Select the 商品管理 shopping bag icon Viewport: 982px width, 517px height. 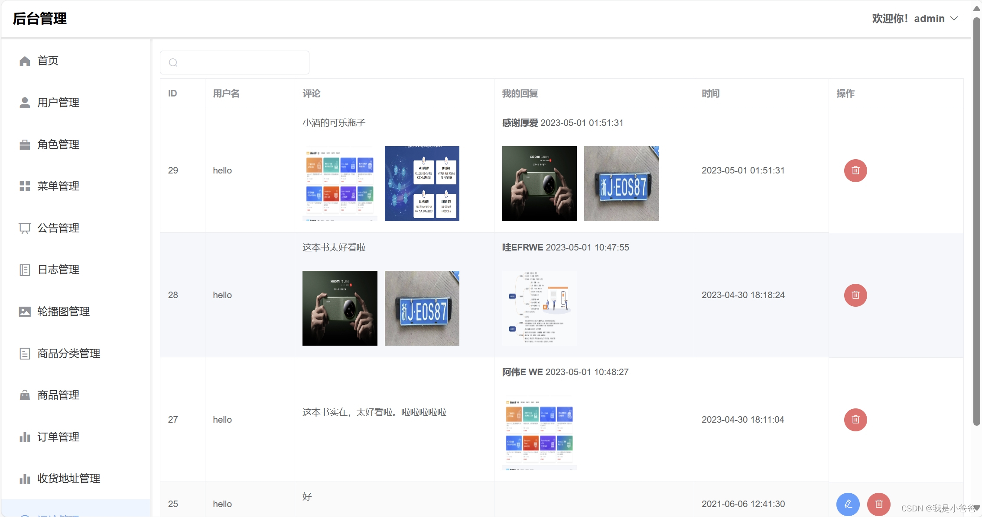(25, 395)
